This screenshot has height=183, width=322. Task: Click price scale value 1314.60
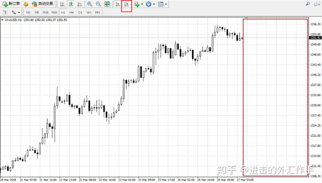pos(315,156)
